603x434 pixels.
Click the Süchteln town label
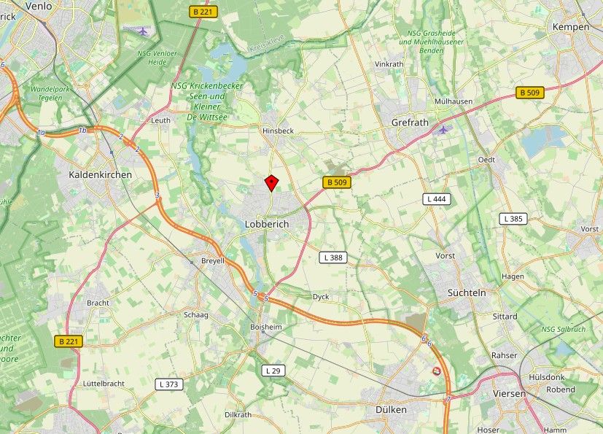pyautogui.click(x=467, y=292)
